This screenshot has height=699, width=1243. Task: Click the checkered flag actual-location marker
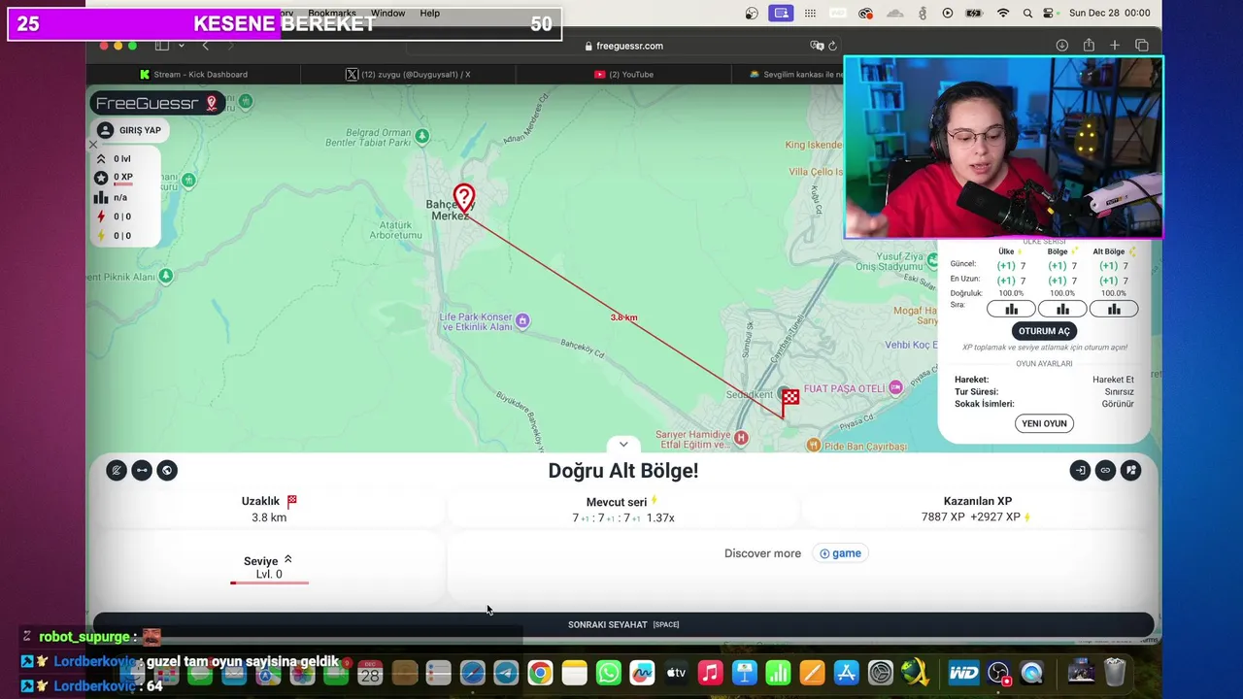coord(790,401)
